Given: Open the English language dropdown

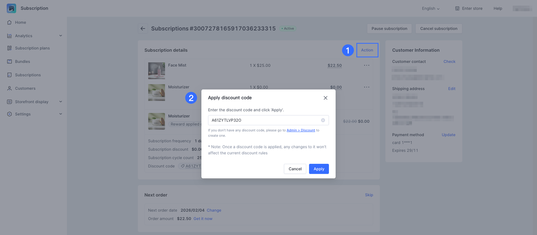Looking at the screenshot, I should (431, 8).
